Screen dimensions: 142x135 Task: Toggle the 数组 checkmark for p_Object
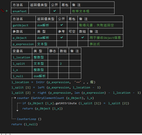click(x=82, y=38)
